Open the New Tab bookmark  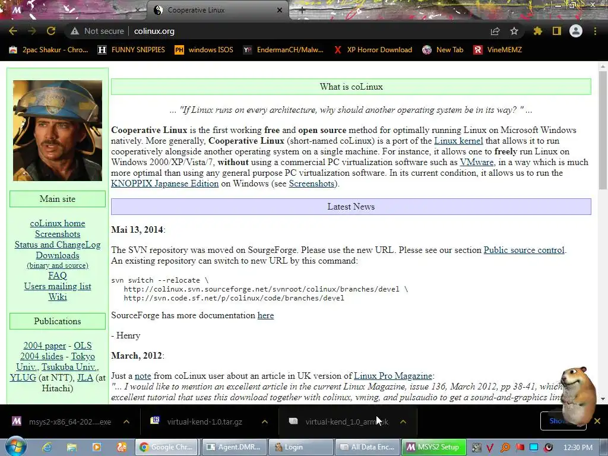[443, 50]
